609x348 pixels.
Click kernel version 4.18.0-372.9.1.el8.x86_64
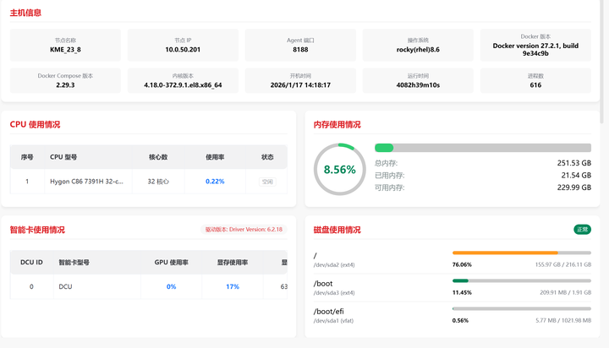tap(183, 85)
